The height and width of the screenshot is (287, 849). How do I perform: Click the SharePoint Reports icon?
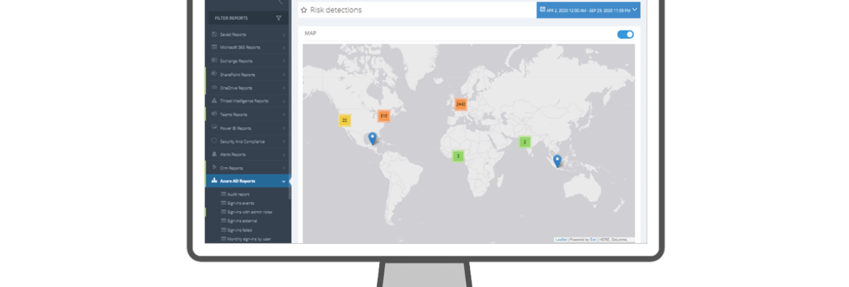click(x=214, y=74)
